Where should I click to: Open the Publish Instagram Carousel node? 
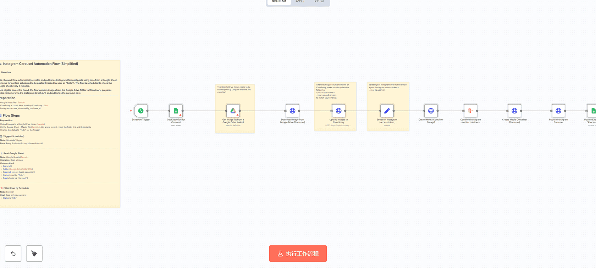pyautogui.click(x=558, y=111)
